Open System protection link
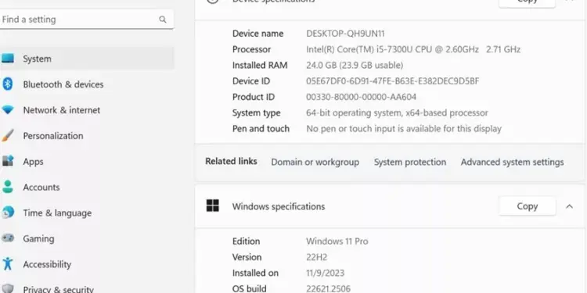Screen dimensions: 587x293 tap(410, 163)
